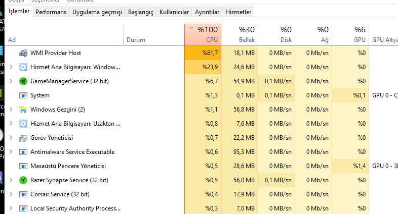Open the Kullanıcılar tab
This screenshot has width=398, height=214.
(174, 12)
